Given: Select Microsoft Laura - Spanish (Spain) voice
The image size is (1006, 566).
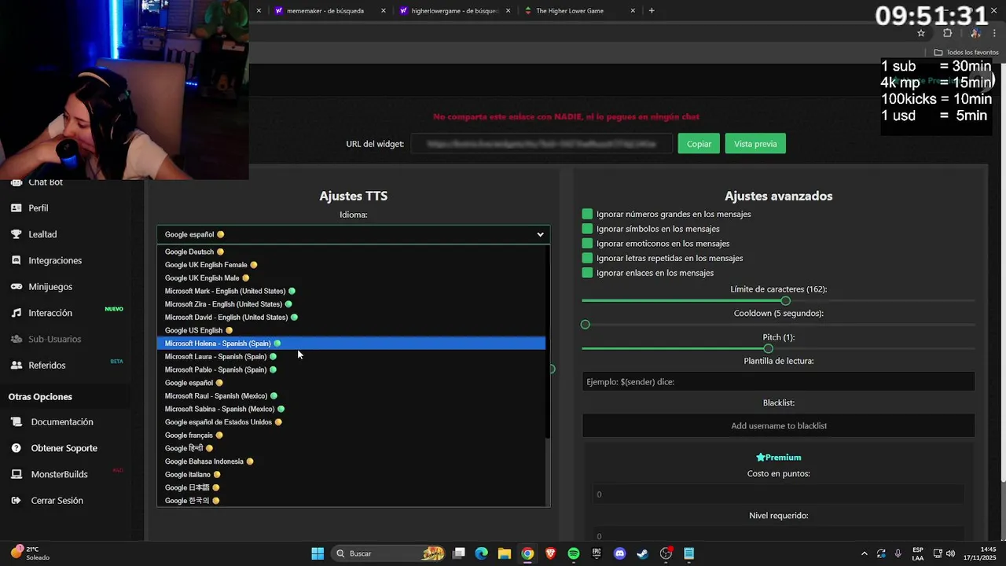Looking at the screenshot, I should pyautogui.click(x=351, y=356).
